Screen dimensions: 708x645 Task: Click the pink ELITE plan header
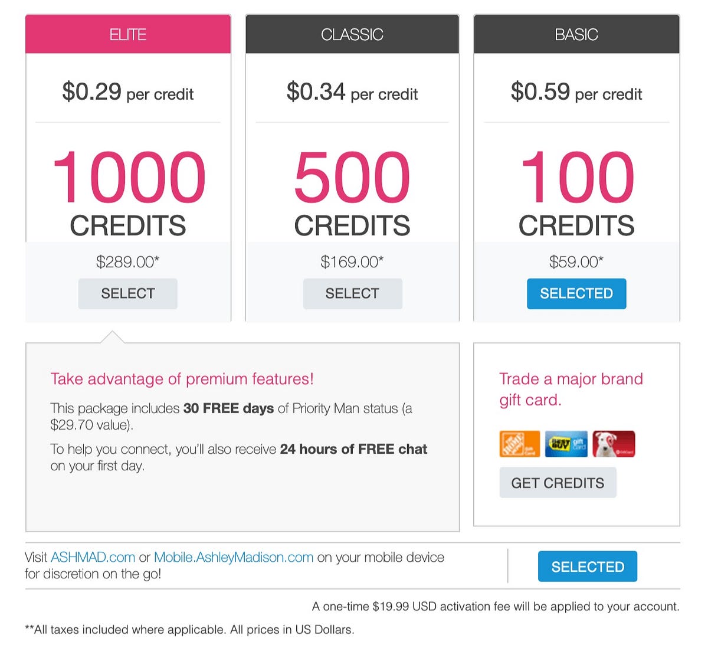(128, 34)
